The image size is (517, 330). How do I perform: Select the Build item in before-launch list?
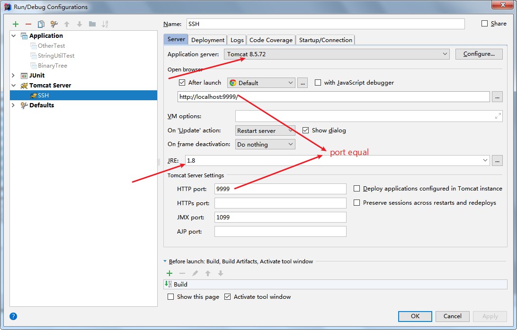(x=335, y=285)
